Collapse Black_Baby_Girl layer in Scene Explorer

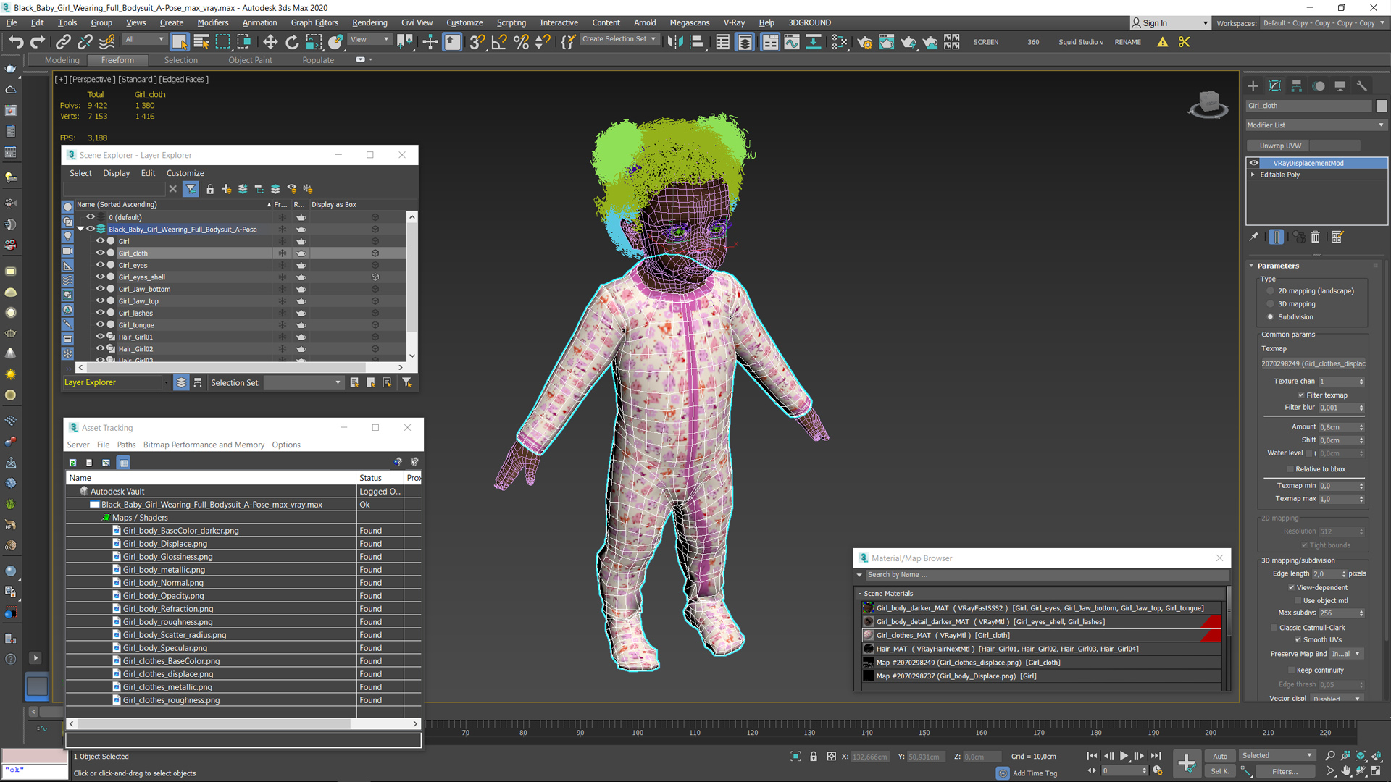click(80, 229)
